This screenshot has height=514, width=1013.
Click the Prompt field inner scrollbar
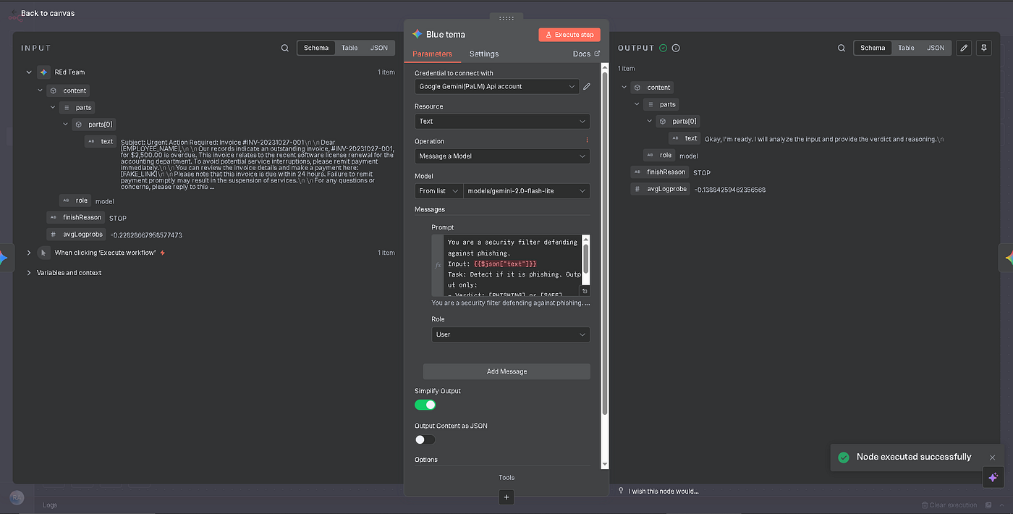point(585,258)
